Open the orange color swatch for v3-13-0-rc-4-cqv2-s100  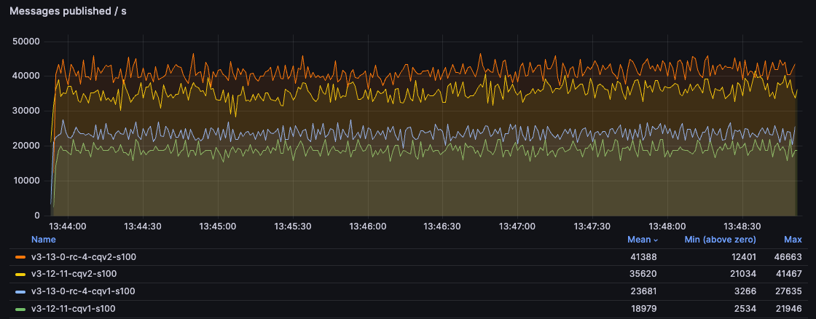[20, 257]
